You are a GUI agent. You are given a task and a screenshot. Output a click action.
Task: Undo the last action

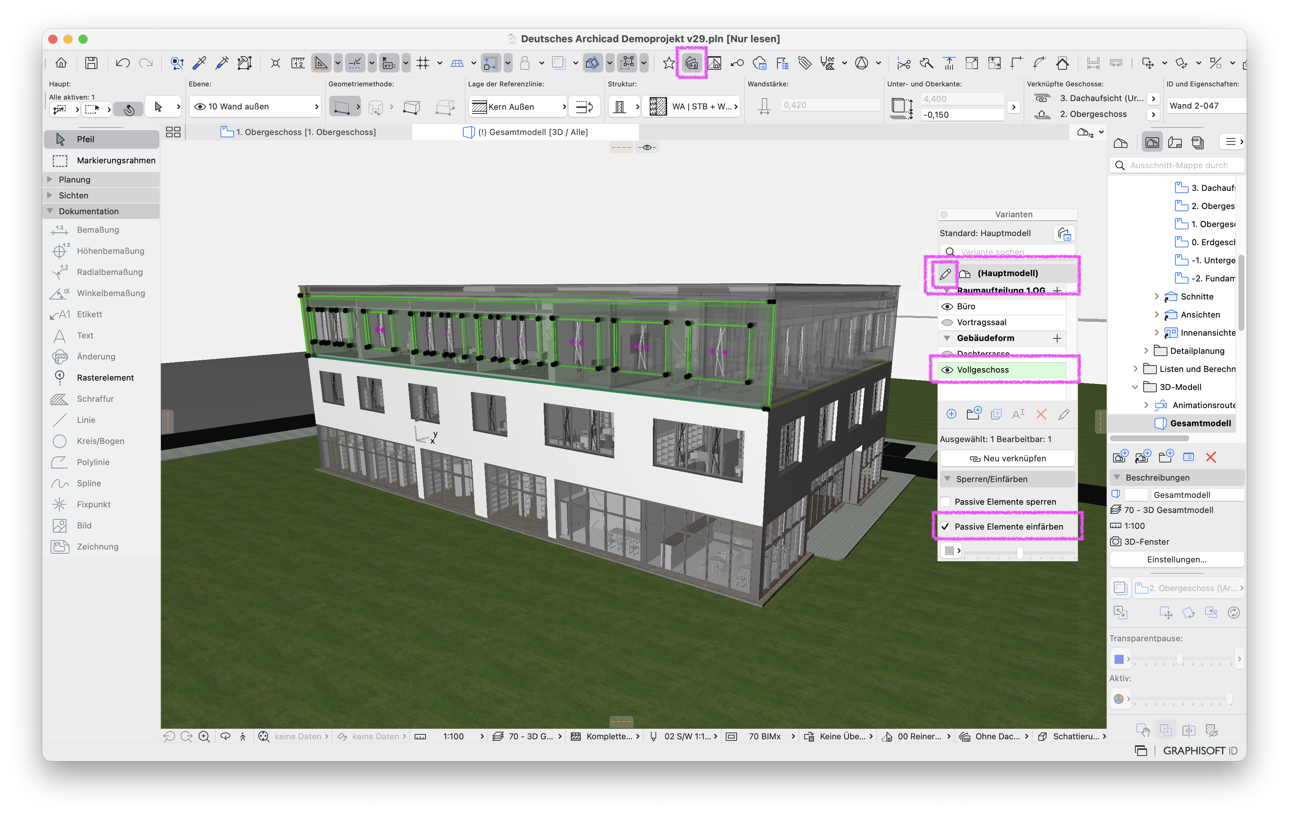click(x=123, y=63)
